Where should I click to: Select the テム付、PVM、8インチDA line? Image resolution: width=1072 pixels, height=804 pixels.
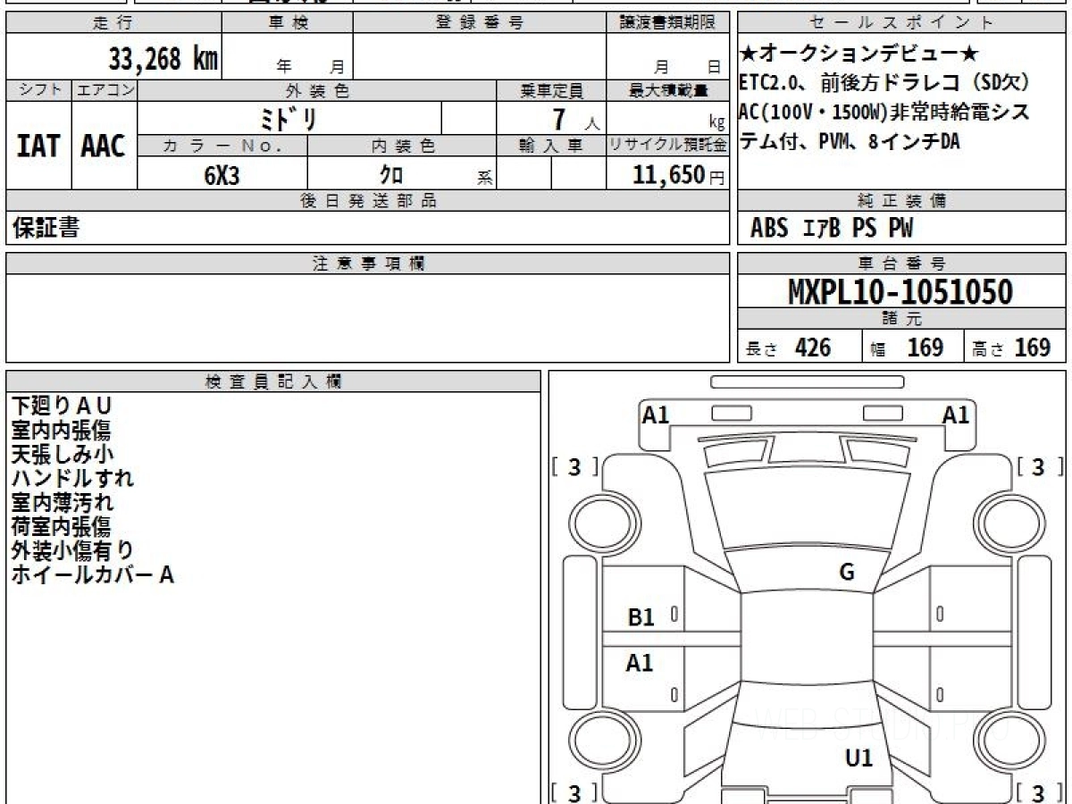(850, 142)
